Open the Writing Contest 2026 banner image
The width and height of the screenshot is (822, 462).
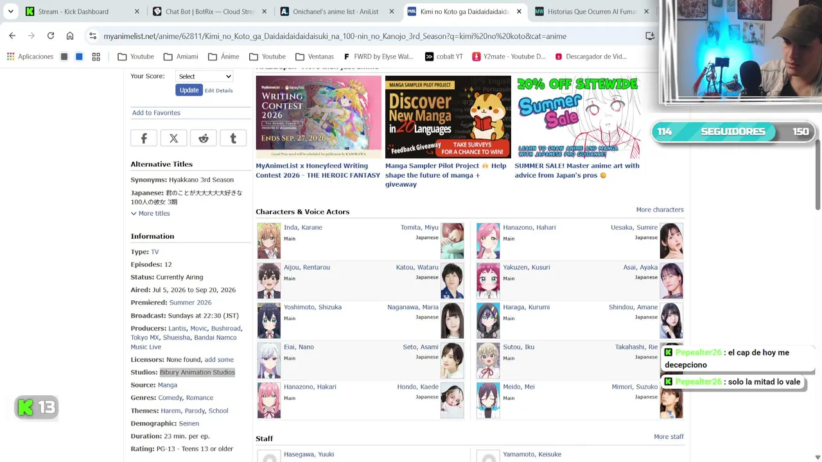[x=319, y=117]
